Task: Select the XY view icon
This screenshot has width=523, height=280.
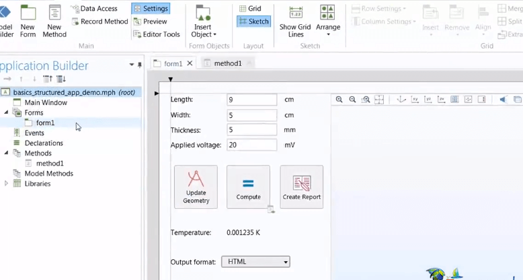Action: coord(415,100)
